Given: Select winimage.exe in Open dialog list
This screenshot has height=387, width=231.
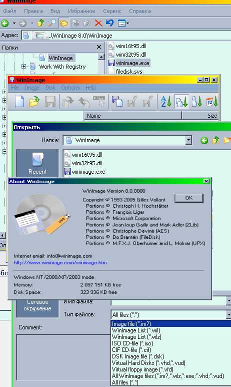Looking at the screenshot, I should coord(84,172).
